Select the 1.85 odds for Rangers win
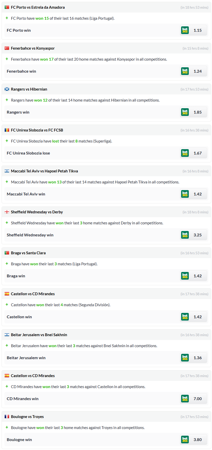This screenshot has width=212, height=450. [198, 112]
